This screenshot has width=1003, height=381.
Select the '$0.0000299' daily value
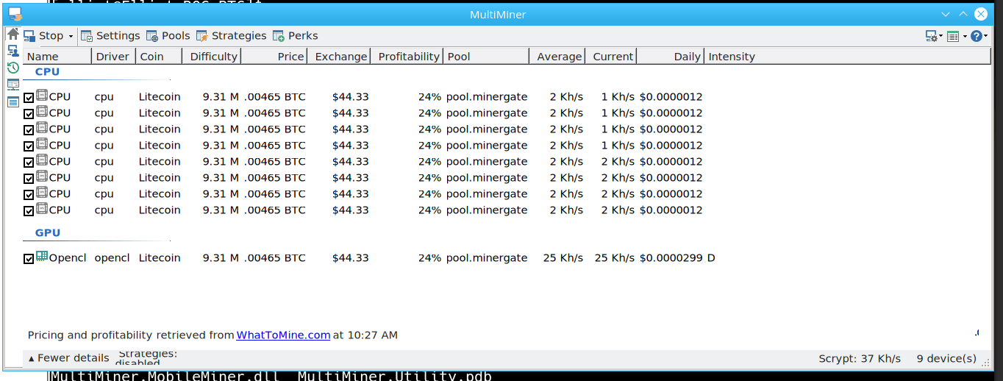(671, 258)
